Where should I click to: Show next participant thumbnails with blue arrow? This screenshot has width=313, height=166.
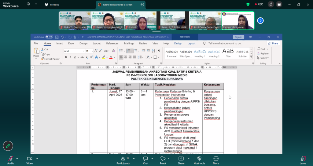pyautogui.click(x=260, y=20)
